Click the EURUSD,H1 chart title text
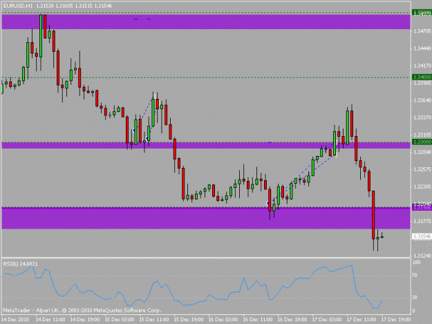Screen dimensions: 432x324 [x=18, y=6]
